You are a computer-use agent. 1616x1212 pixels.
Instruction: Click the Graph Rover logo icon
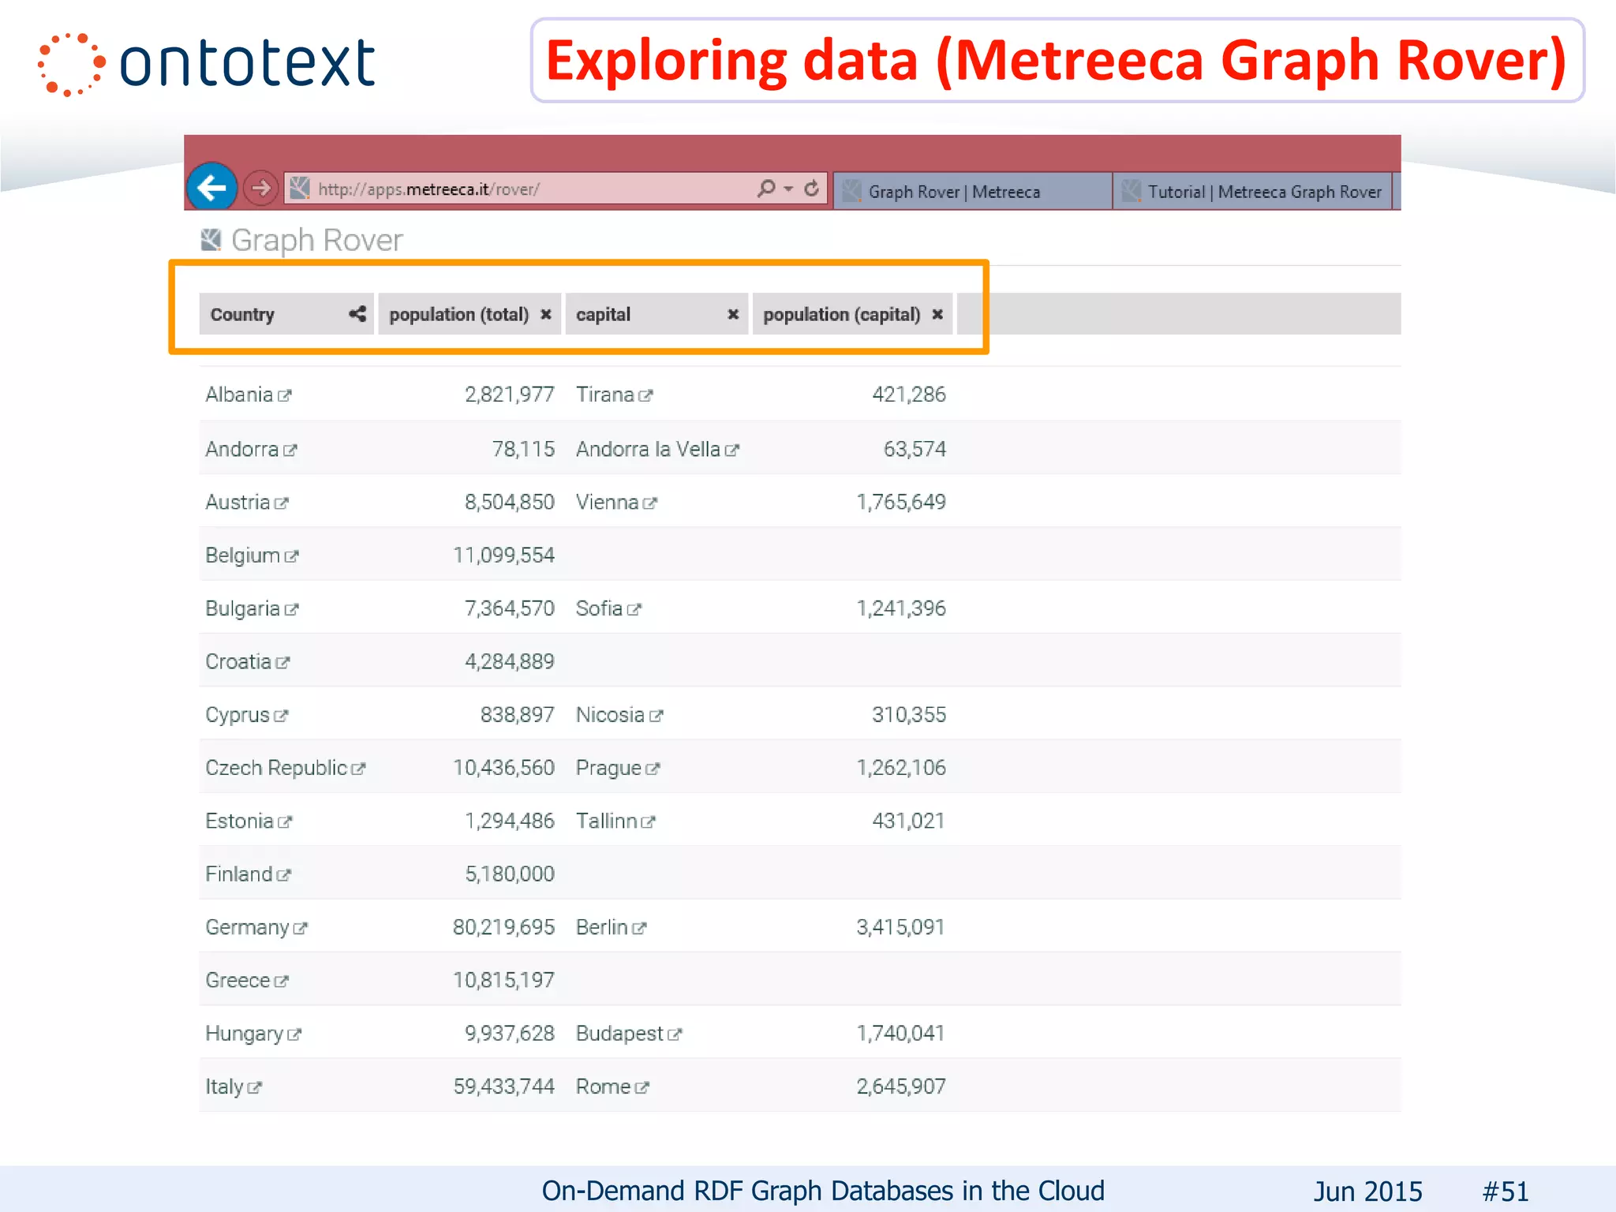(x=211, y=239)
